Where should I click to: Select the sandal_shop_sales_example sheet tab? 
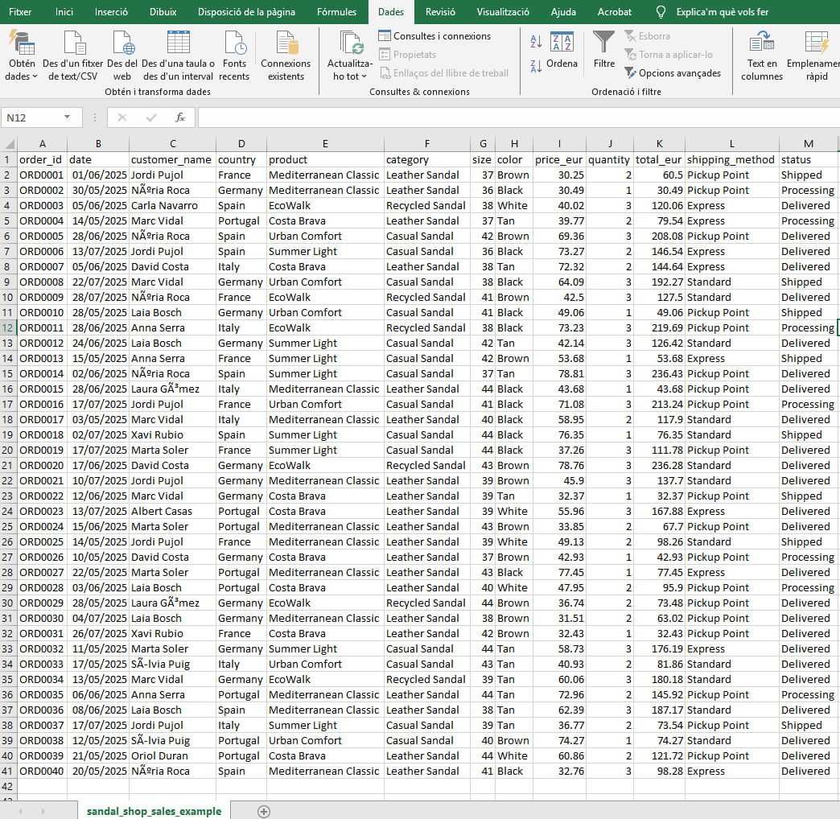(154, 811)
